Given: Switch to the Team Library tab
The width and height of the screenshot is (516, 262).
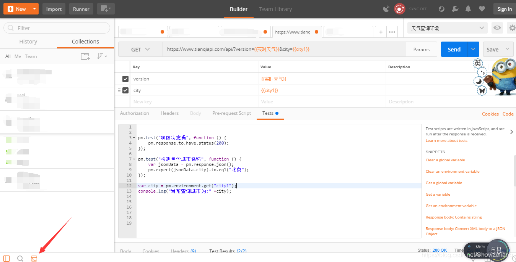Looking at the screenshot, I should point(275,9).
